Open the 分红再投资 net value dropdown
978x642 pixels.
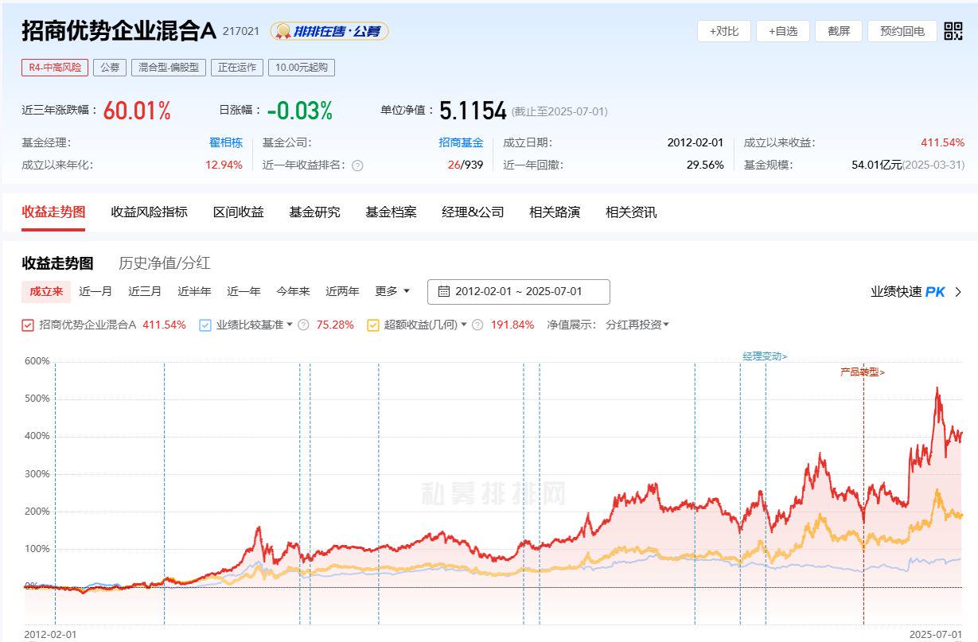tap(637, 325)
